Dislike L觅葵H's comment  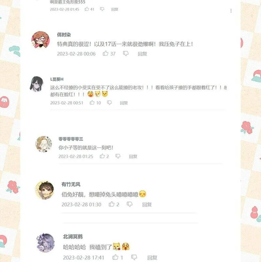click(x=109, y=103)
